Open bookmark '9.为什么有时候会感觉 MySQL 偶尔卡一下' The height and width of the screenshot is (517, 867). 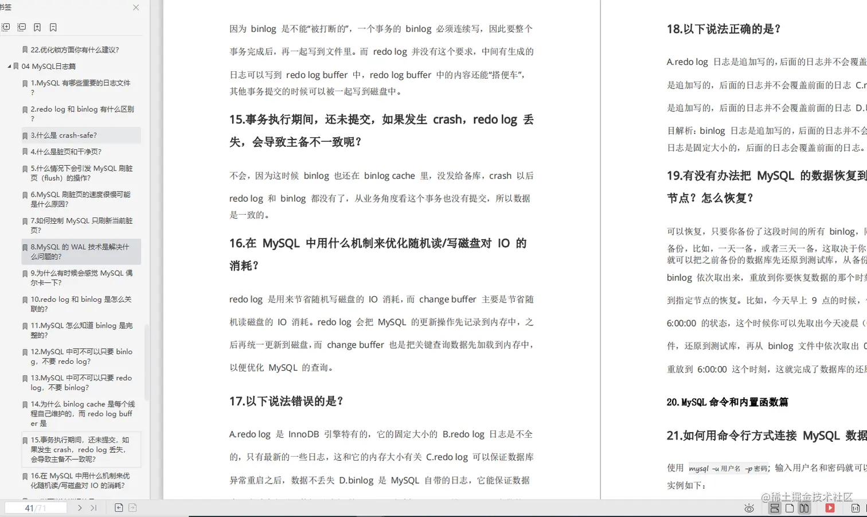click(81, 278)
